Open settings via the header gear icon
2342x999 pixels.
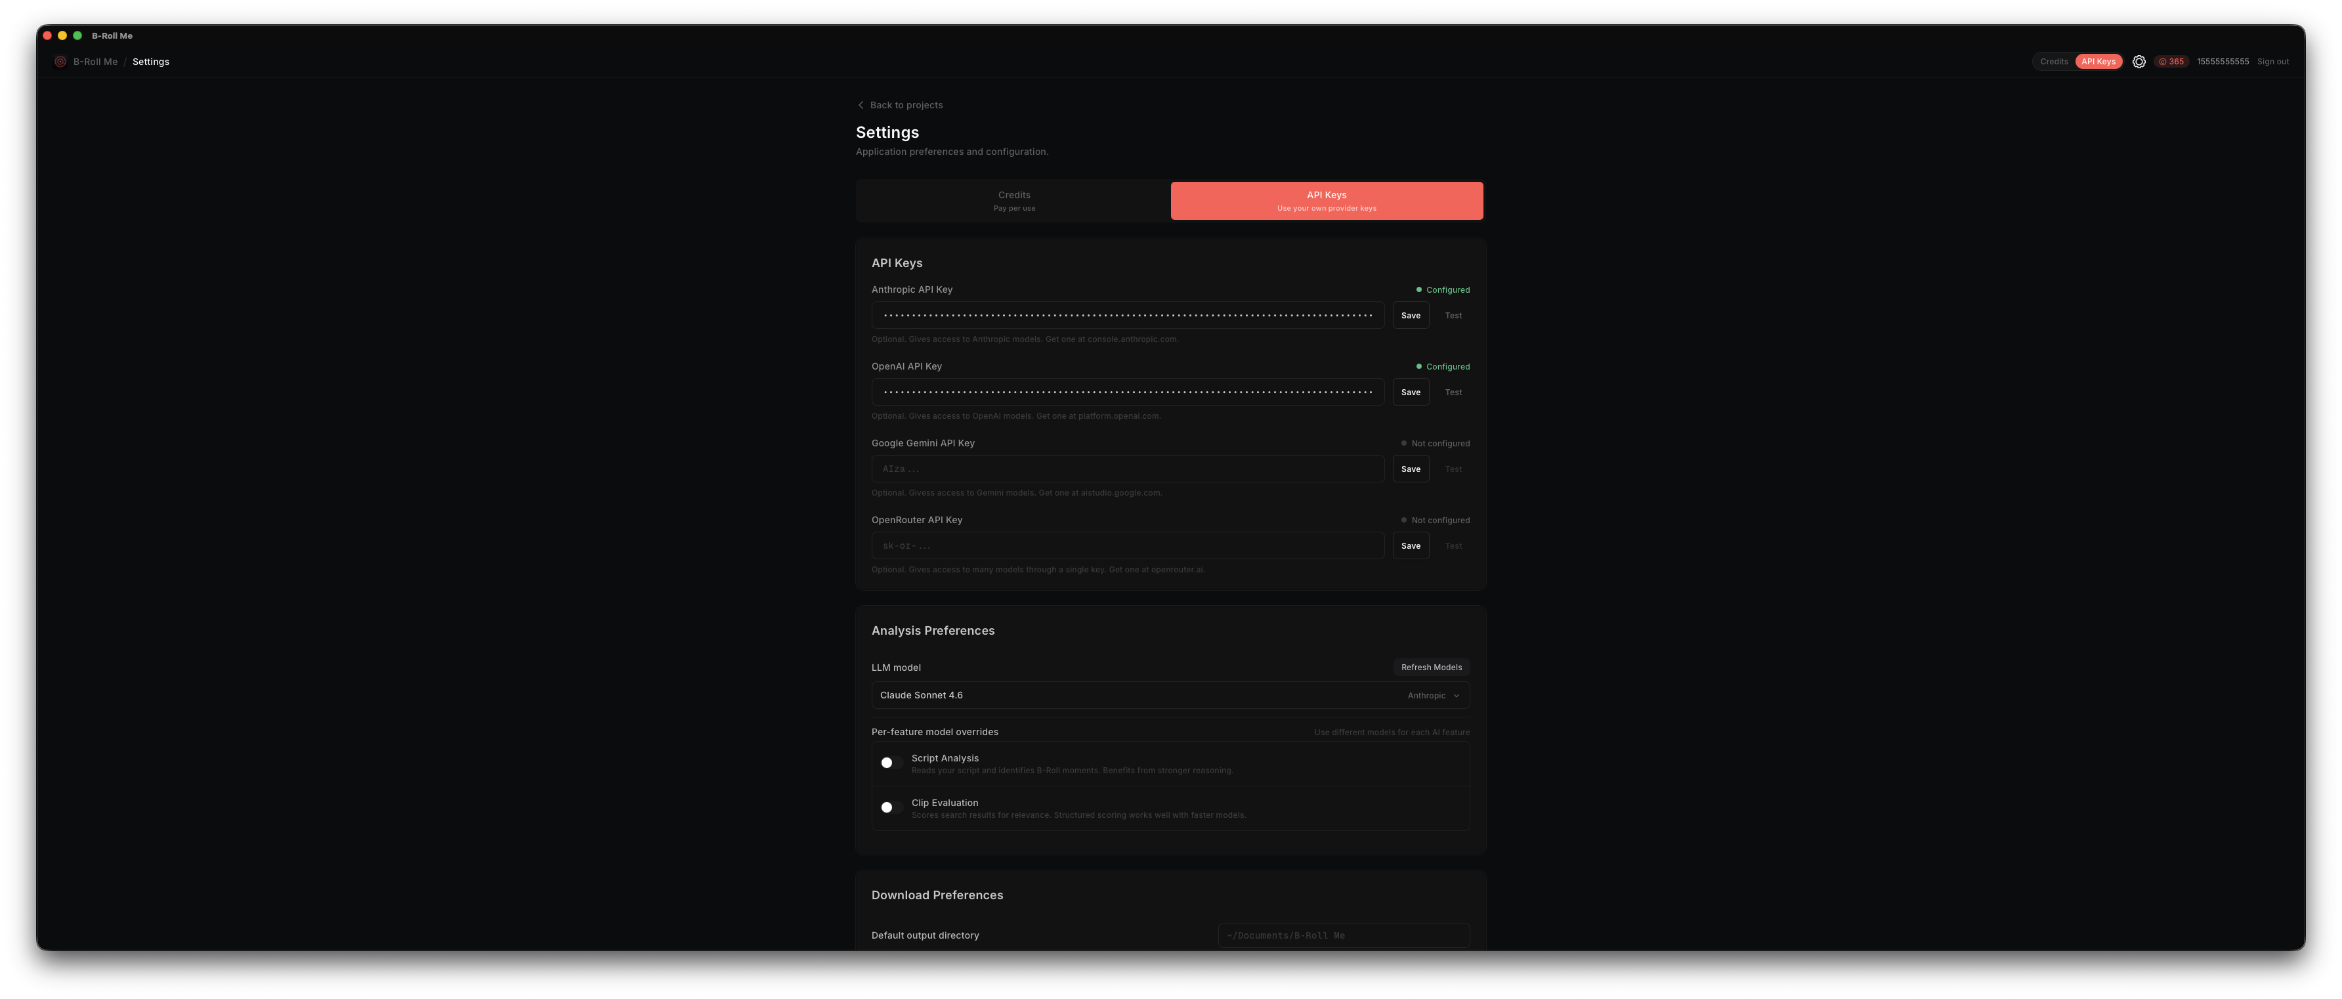pos(2139,62)
